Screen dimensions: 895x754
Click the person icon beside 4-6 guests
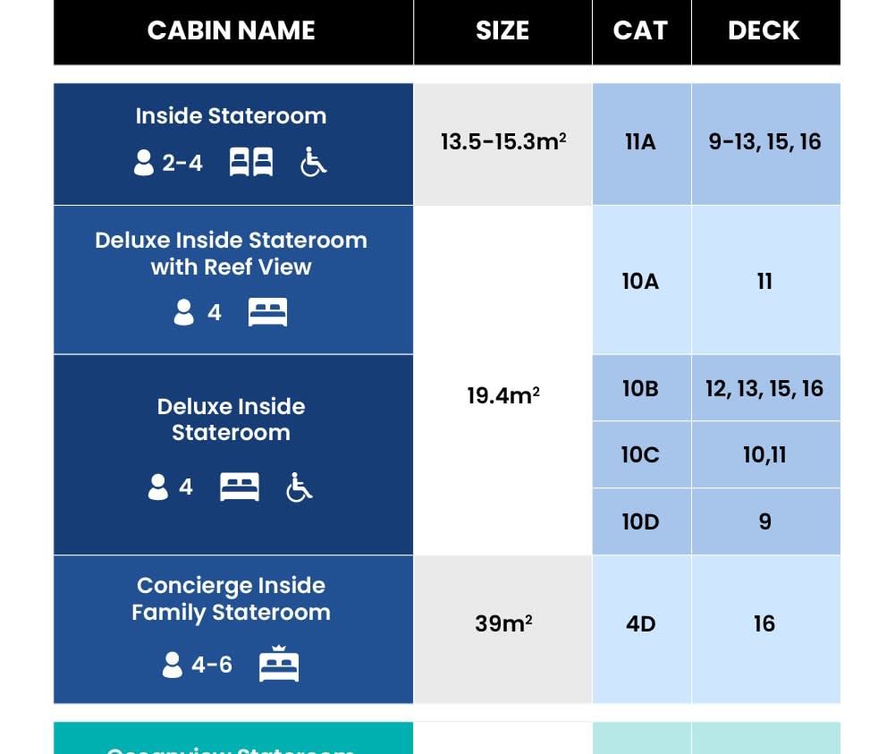(173, 665)
